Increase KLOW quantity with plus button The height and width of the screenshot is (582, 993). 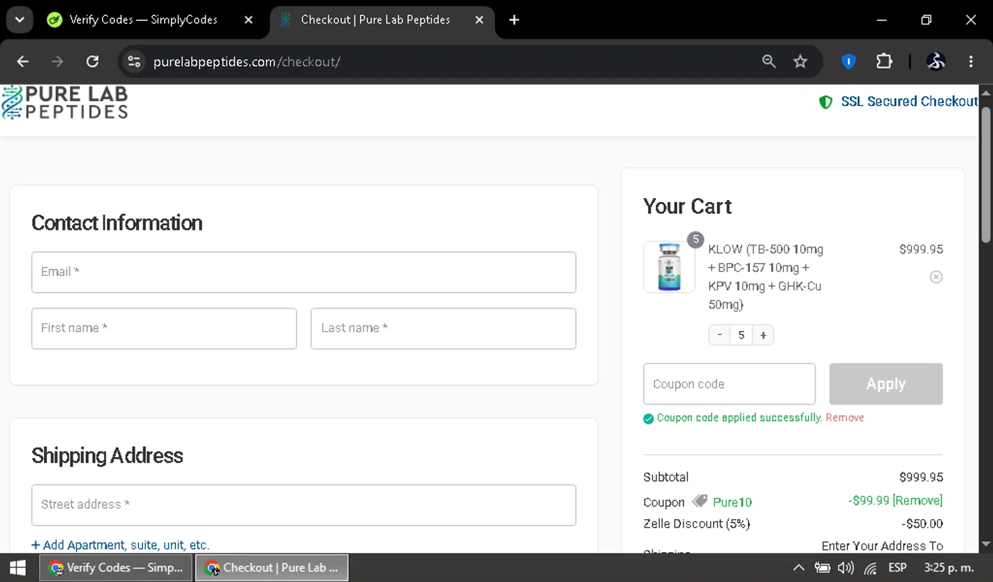coord(763,335)
